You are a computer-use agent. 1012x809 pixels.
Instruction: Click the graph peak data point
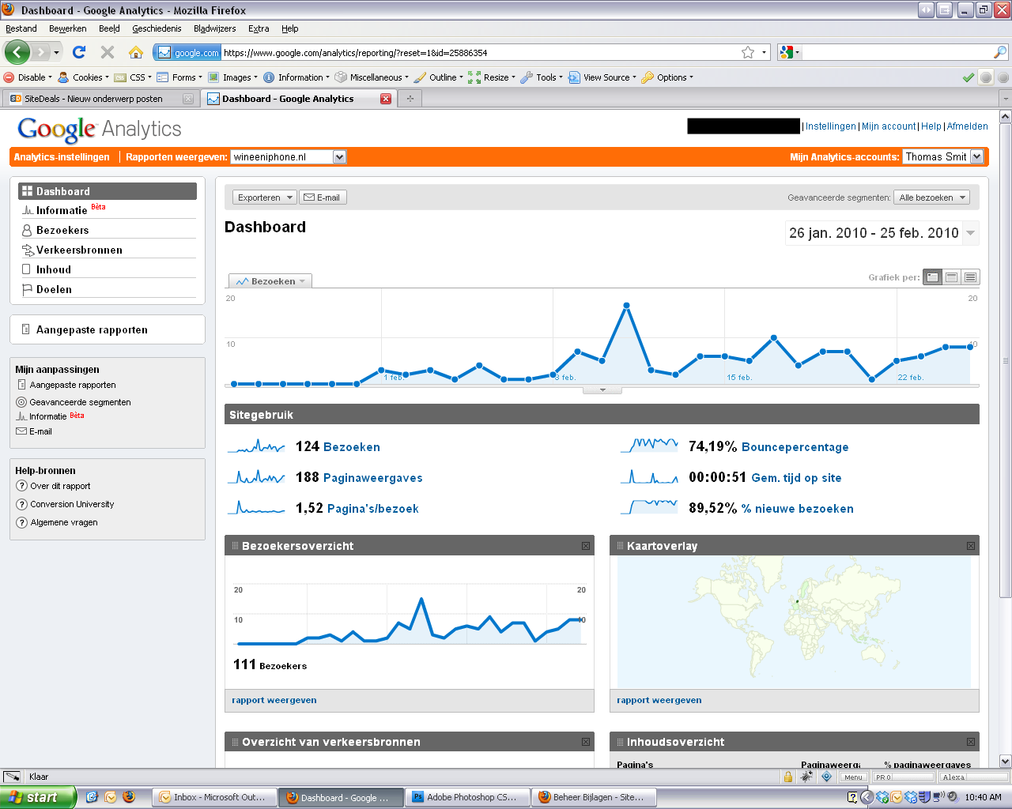626,305
